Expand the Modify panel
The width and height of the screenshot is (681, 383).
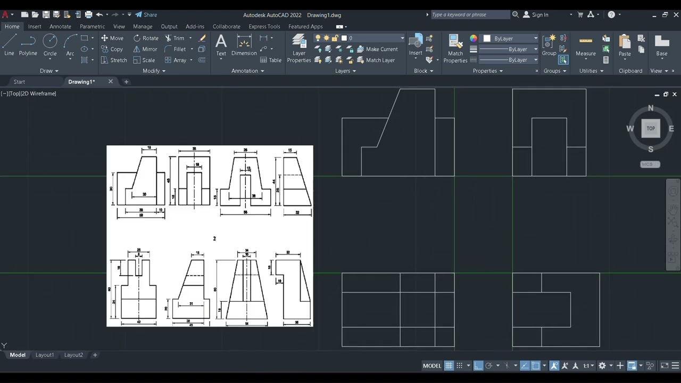click(x=154, y=71)
